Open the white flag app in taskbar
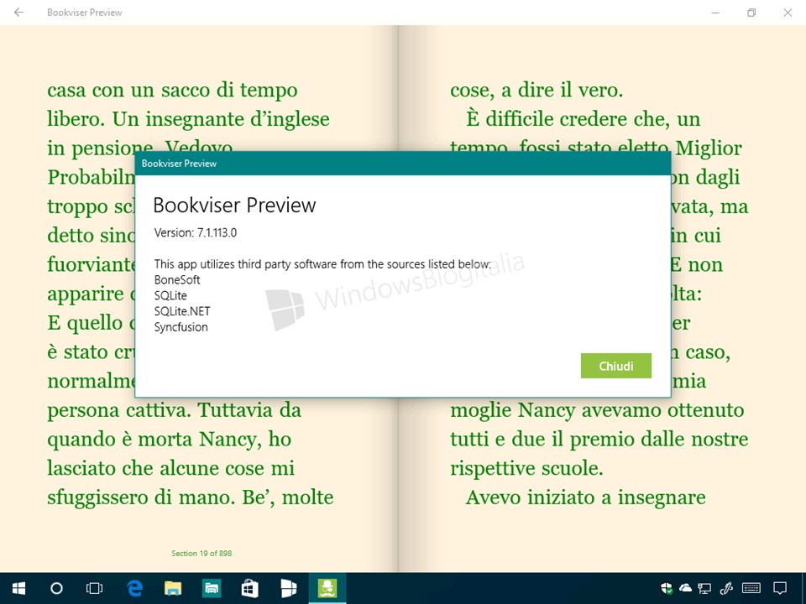806x604 pixels. [288, 588]
